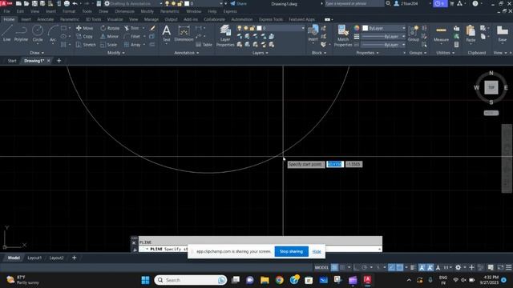Open the linetype ByLayer dropdown

(384, 45)
